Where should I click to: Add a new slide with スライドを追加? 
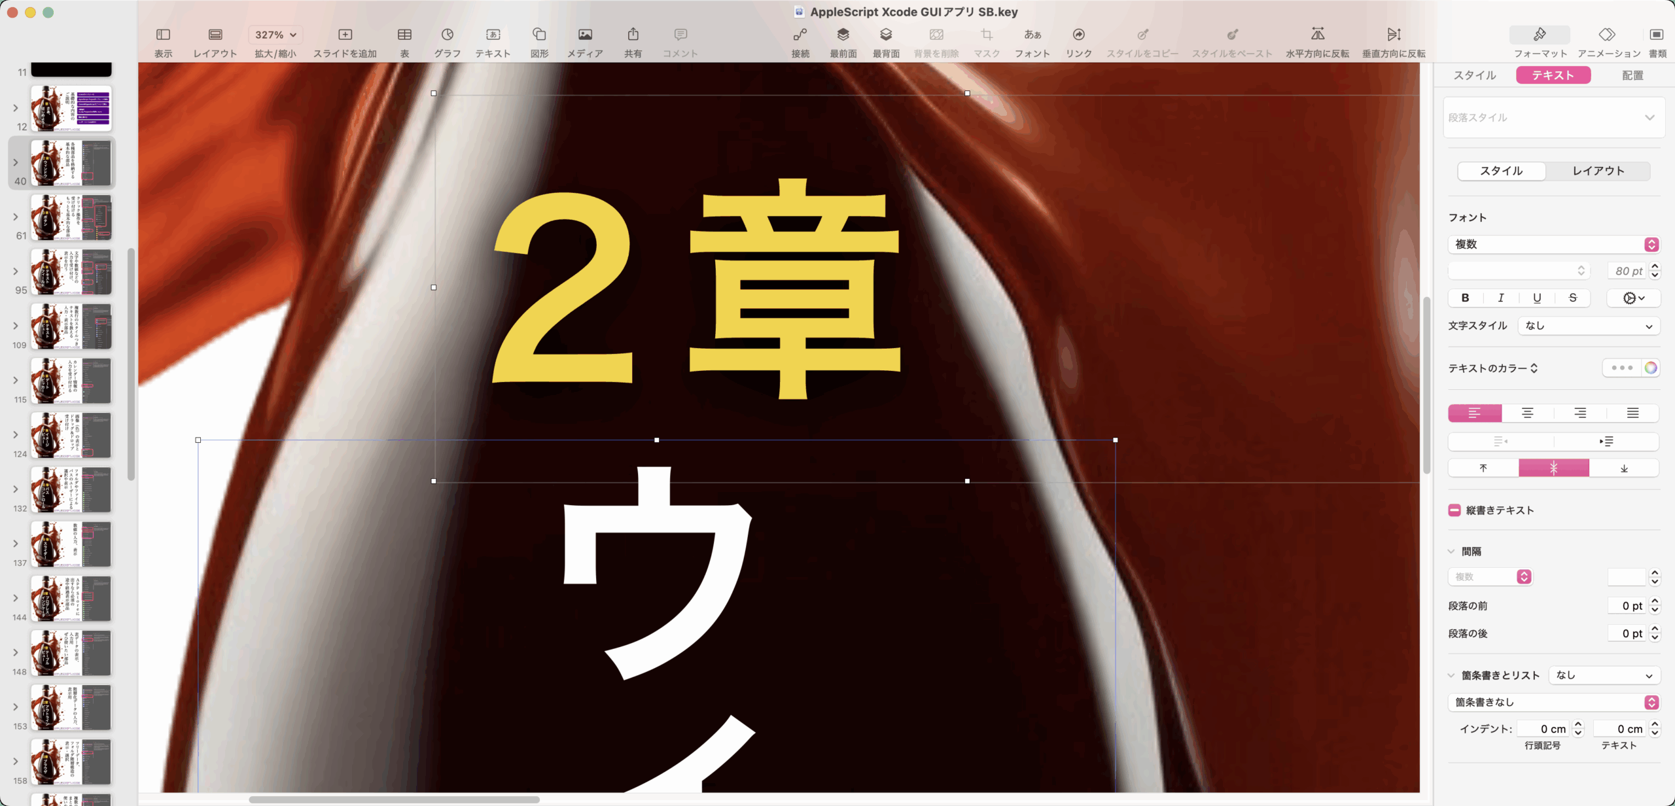click(345, 35)
